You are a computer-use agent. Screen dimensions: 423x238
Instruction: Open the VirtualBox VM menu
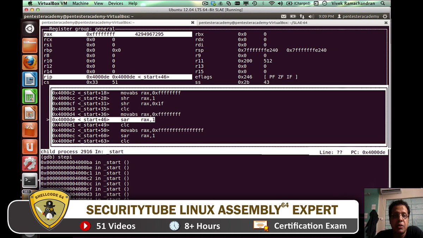point(53,3)
